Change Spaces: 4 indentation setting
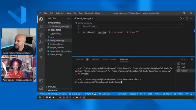196x110 pixels. [x=134, y=94]
